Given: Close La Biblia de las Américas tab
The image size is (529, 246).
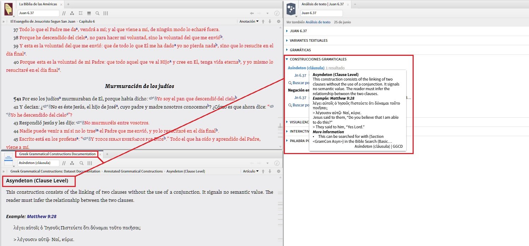Looking at the screenshot, I should [x=62, y=4].
